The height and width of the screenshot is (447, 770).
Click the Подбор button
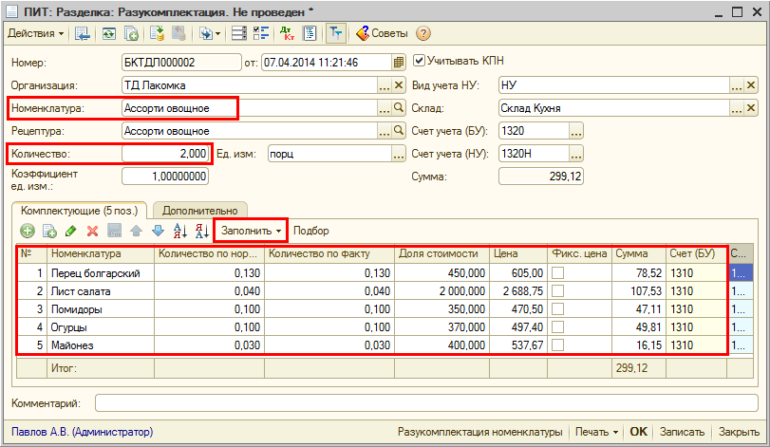310,231
